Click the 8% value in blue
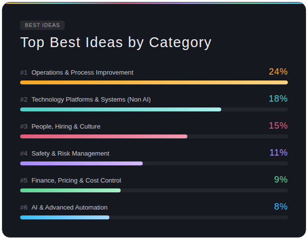308x239 pixels. pyautogui.click(x=281, y=207)
